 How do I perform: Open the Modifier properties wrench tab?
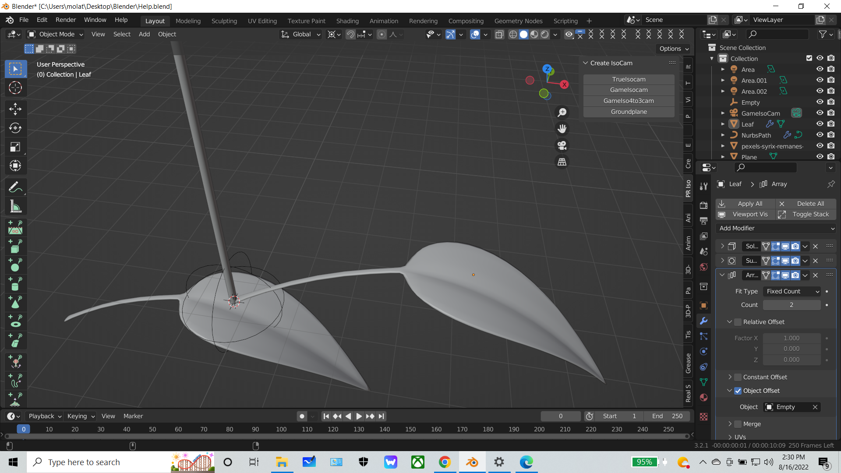click(704, 321)
